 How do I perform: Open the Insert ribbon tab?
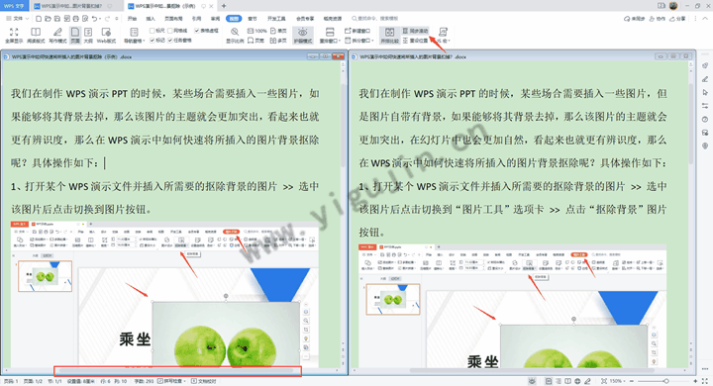(151, 19)
